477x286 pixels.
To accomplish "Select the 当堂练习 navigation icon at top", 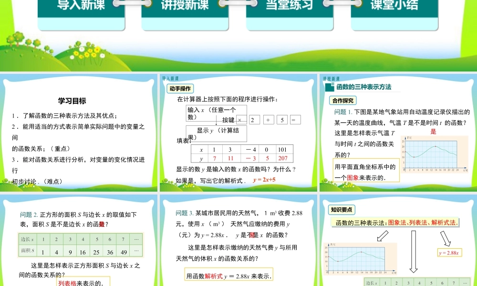I will (x=287, y=4).
